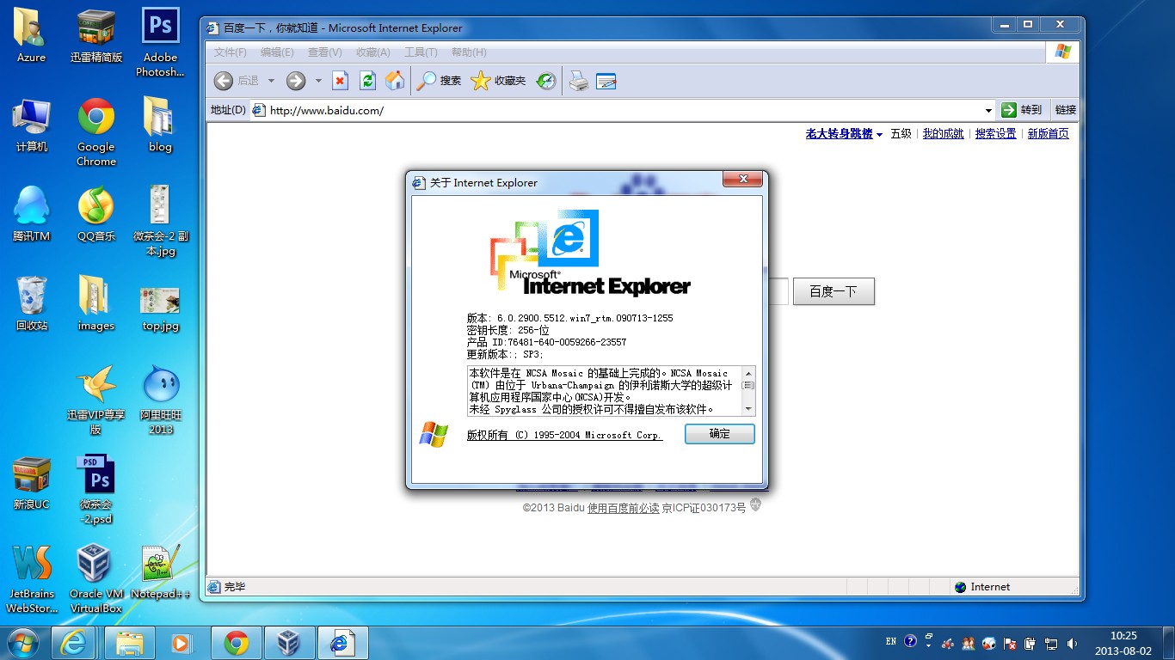Click the Notepad++ desktop icon
The image size is (1175, 660).
click(x=160, y=571)
